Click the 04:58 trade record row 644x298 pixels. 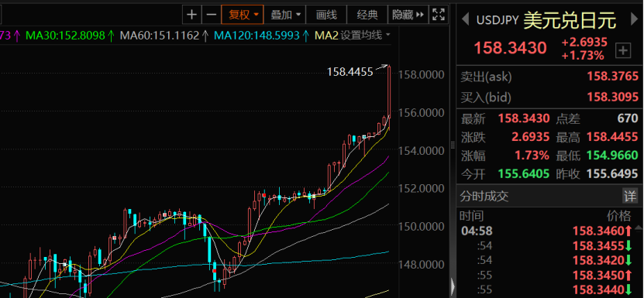click(549, 231)
